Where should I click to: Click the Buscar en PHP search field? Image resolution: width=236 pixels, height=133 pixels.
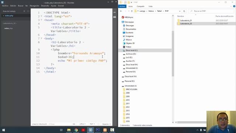pos(211,11)
